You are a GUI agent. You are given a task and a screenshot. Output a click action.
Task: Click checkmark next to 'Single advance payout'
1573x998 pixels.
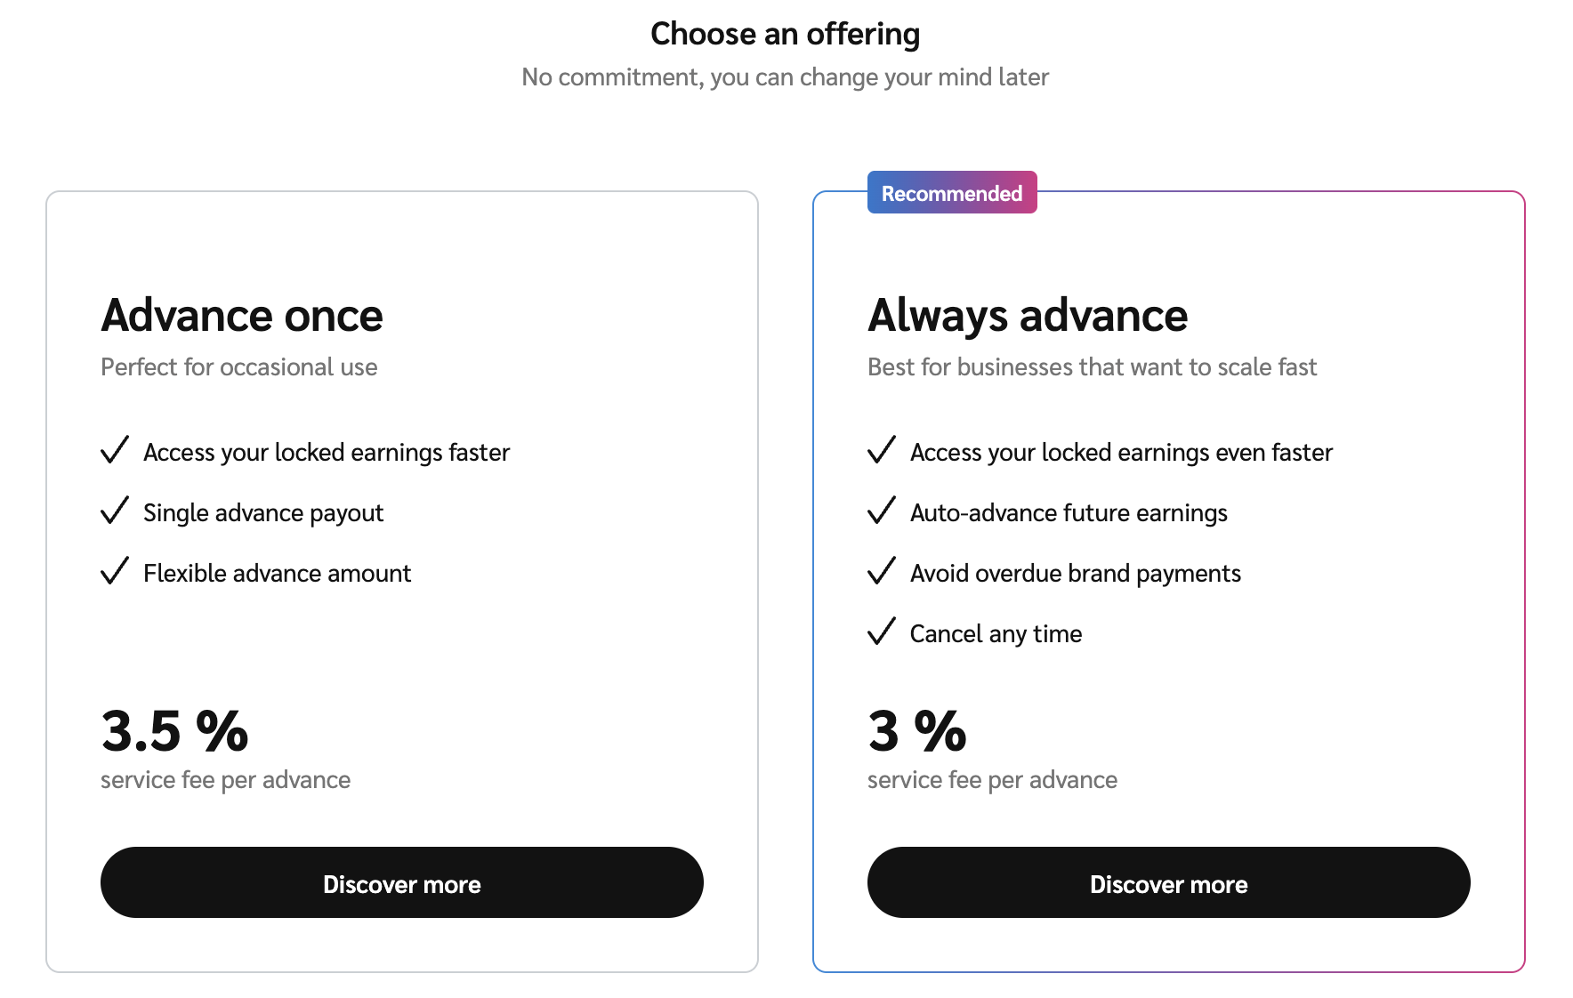[115, 511]
